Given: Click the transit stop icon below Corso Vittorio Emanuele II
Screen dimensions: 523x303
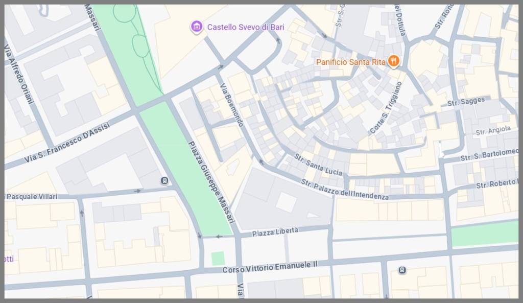Looking at the screenshot, I should [x=402, y=270].
